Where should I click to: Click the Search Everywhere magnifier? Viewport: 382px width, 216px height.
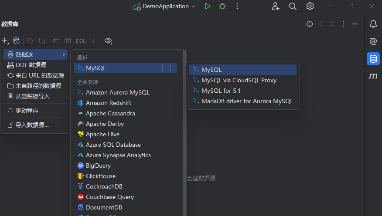pyautogui.click(x=293, y=6)
